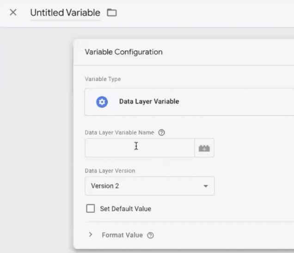Click the blue gear Data Layer icon
The image size is (294, 253).
[102, 102]
